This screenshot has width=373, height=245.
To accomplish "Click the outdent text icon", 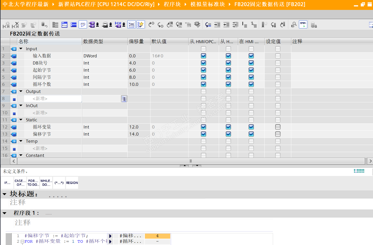I will tap(226, 25).
